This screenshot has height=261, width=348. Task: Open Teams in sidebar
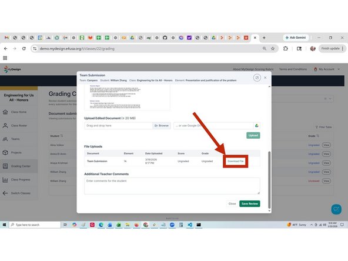coord(19,139)
